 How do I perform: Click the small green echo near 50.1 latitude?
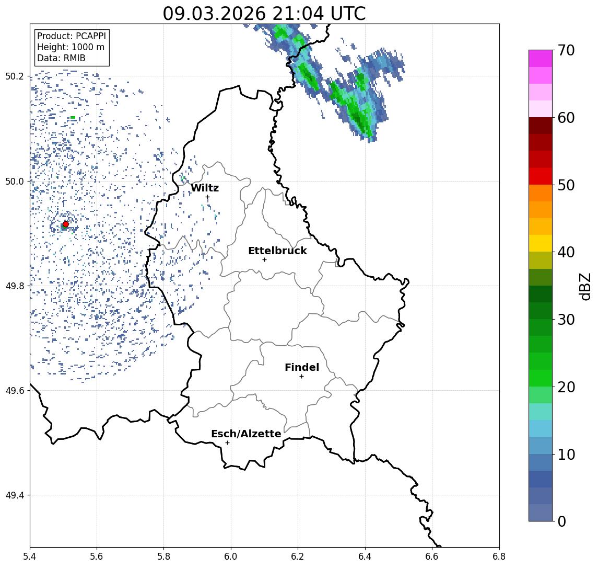(x=73, y=118)
